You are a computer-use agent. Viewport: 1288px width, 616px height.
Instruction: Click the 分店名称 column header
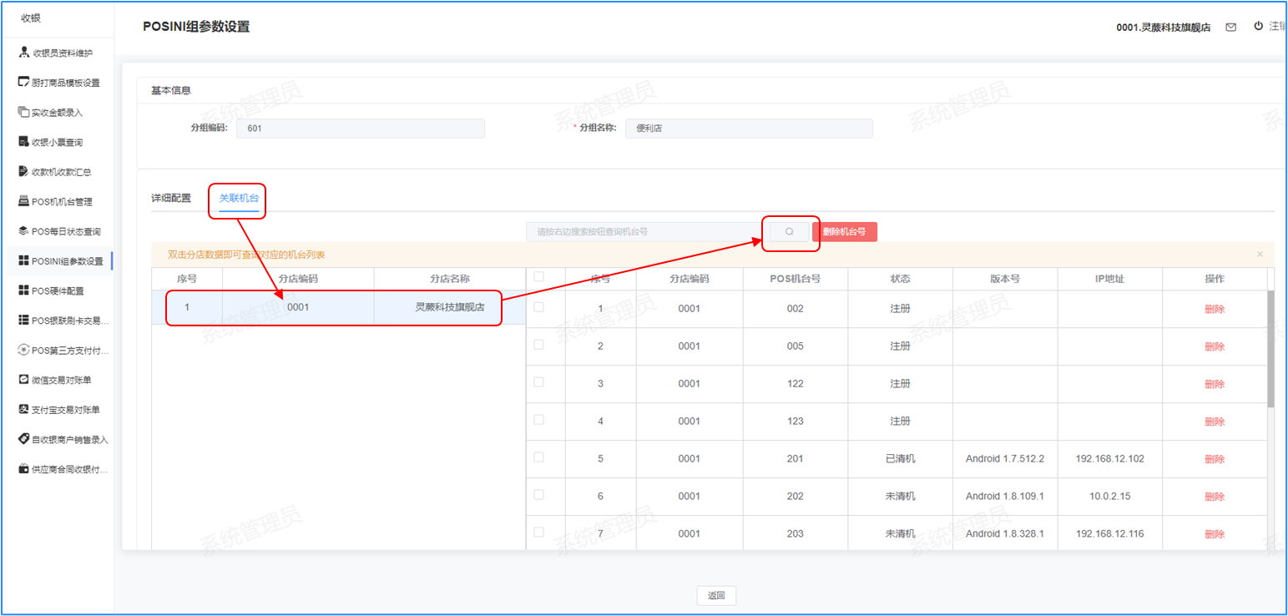coord(450,279)
